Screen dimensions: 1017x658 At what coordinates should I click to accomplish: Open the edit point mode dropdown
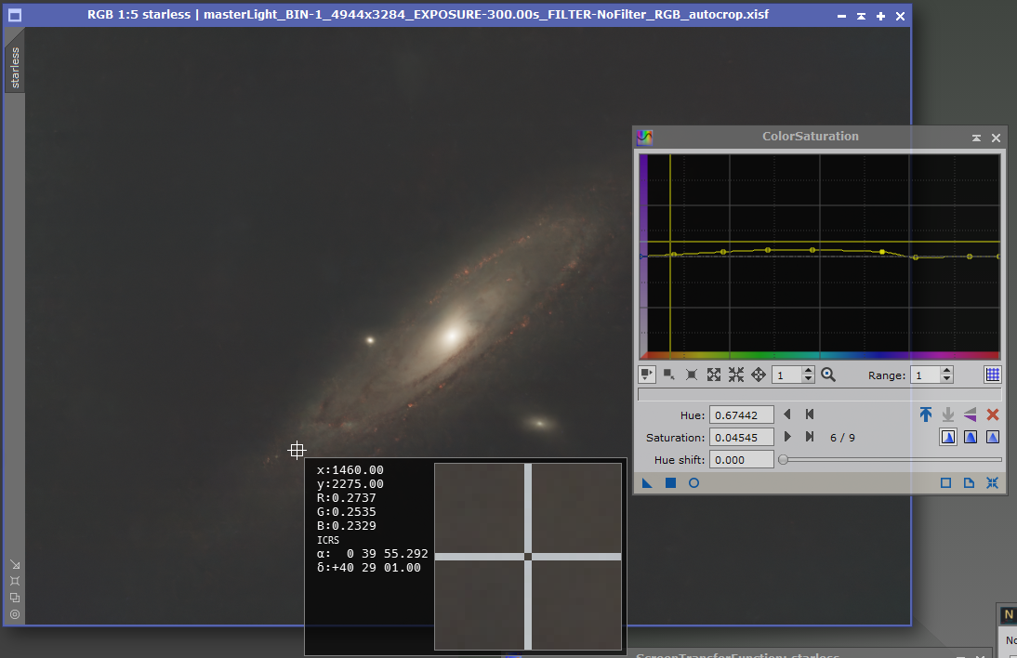point(647,375)
